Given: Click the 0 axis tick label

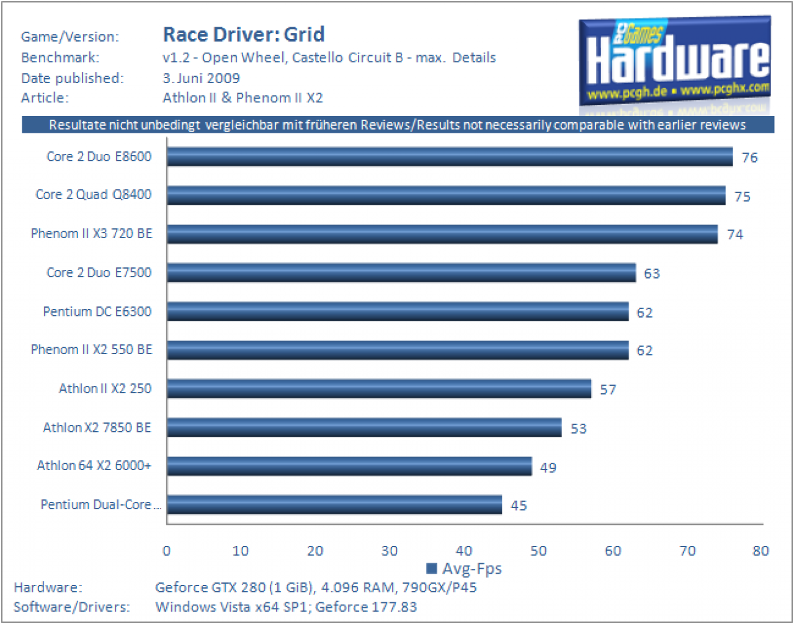Looking at the screenshot, I should click(x=166, y=551).
